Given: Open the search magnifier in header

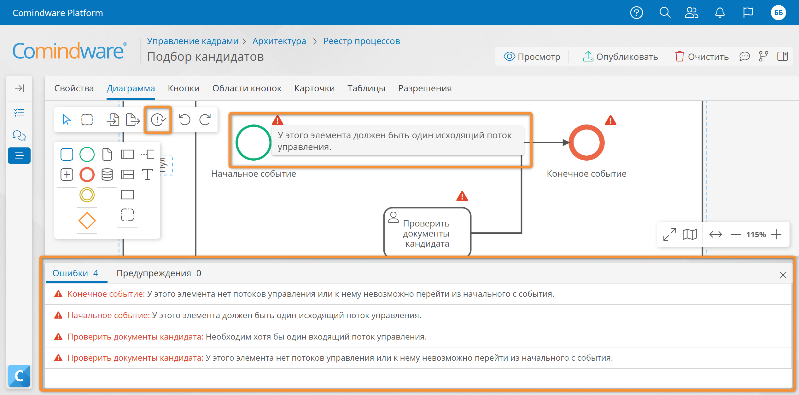Looking at the screenshot, I should coord(665,13).
